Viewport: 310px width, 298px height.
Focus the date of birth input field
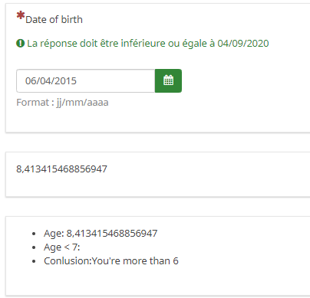(x=86, y=80)
